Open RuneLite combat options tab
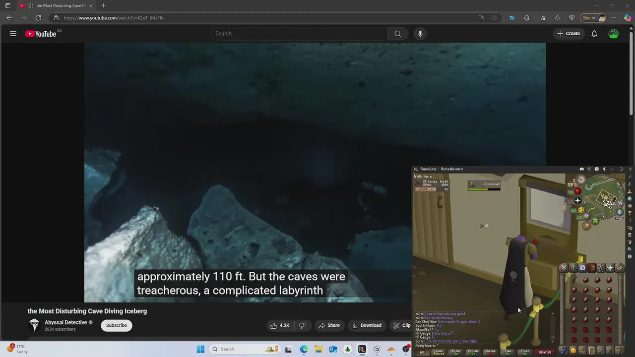This screenshot has width=635, height=357. (564, 268)
